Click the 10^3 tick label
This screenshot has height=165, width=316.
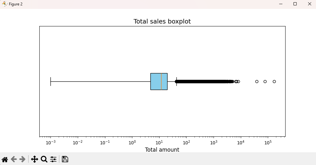pyautogui.click(x=214, y=142)
